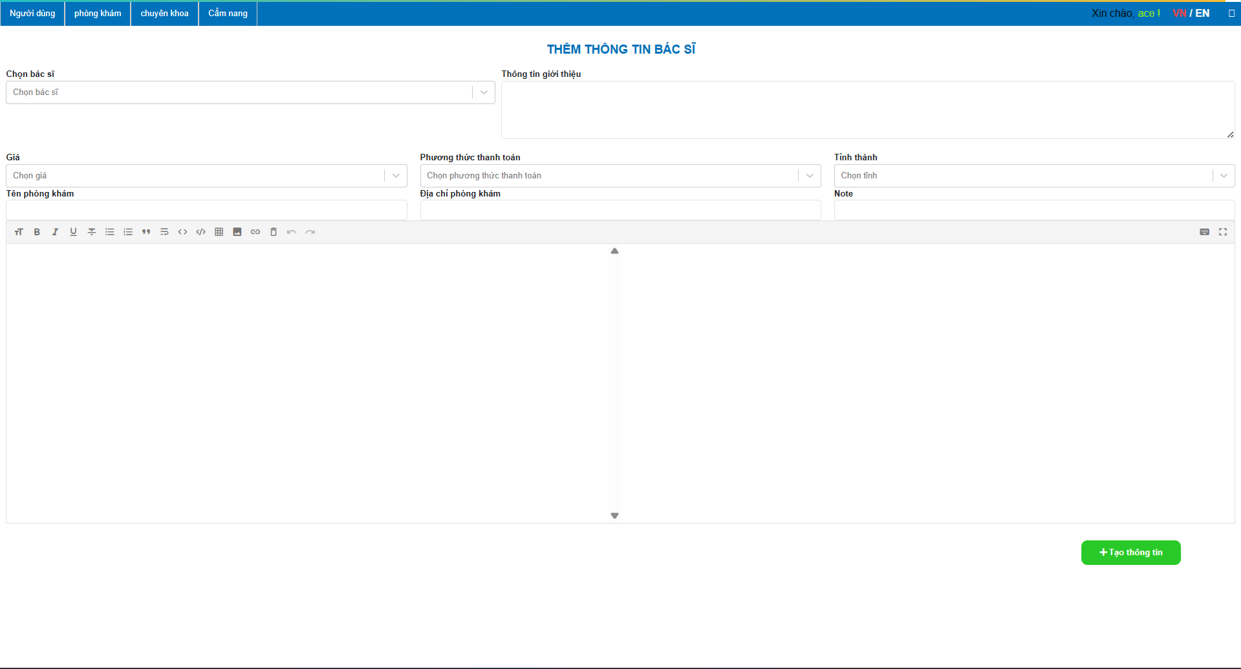This screenshot has height=669, width=1241.
Task: Open the payment method dropdown
Action: tap(620, 176)
